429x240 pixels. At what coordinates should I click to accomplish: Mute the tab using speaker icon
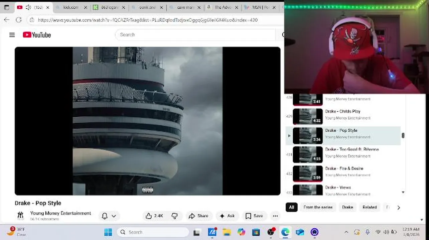point(28,7)
